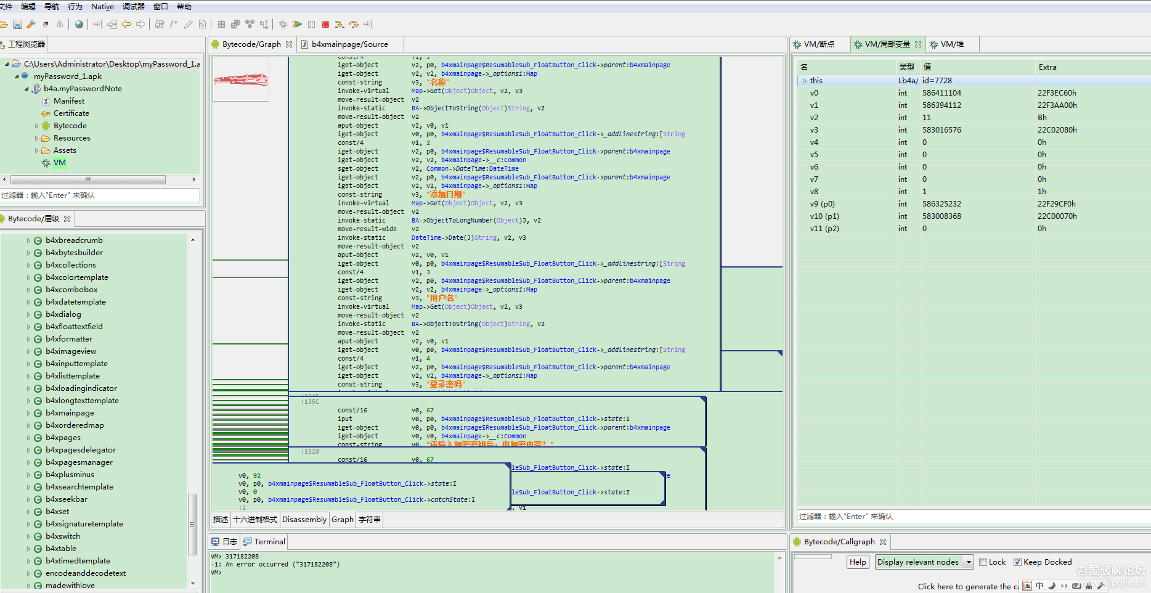Click the run-to-cursor arrow icon after step over
The width and height of the screenshot is (1151, 593).
368,24
